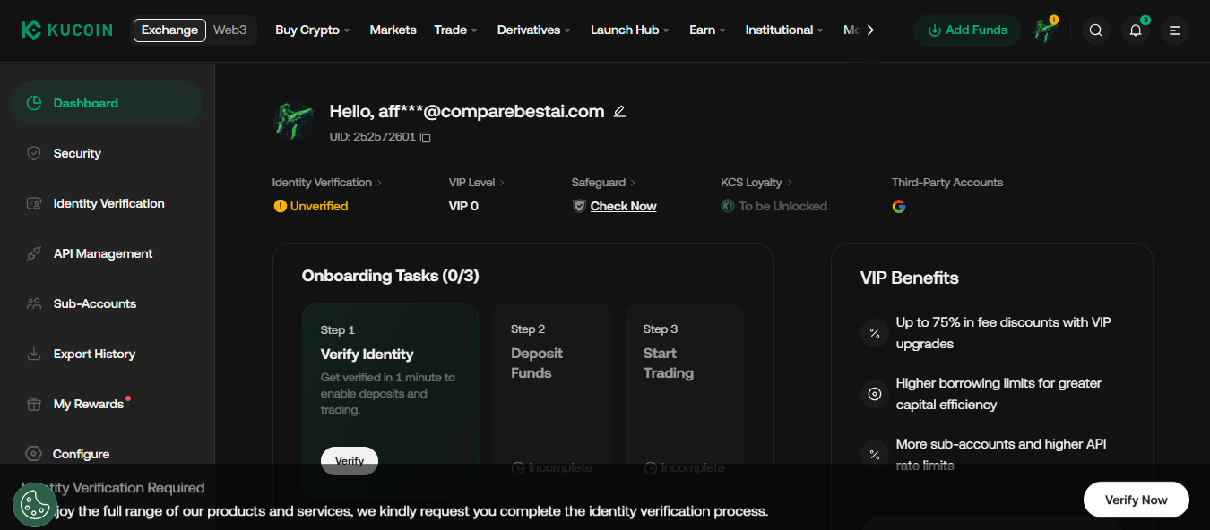Click the header profile avatar

click(x=1045, y=30)
